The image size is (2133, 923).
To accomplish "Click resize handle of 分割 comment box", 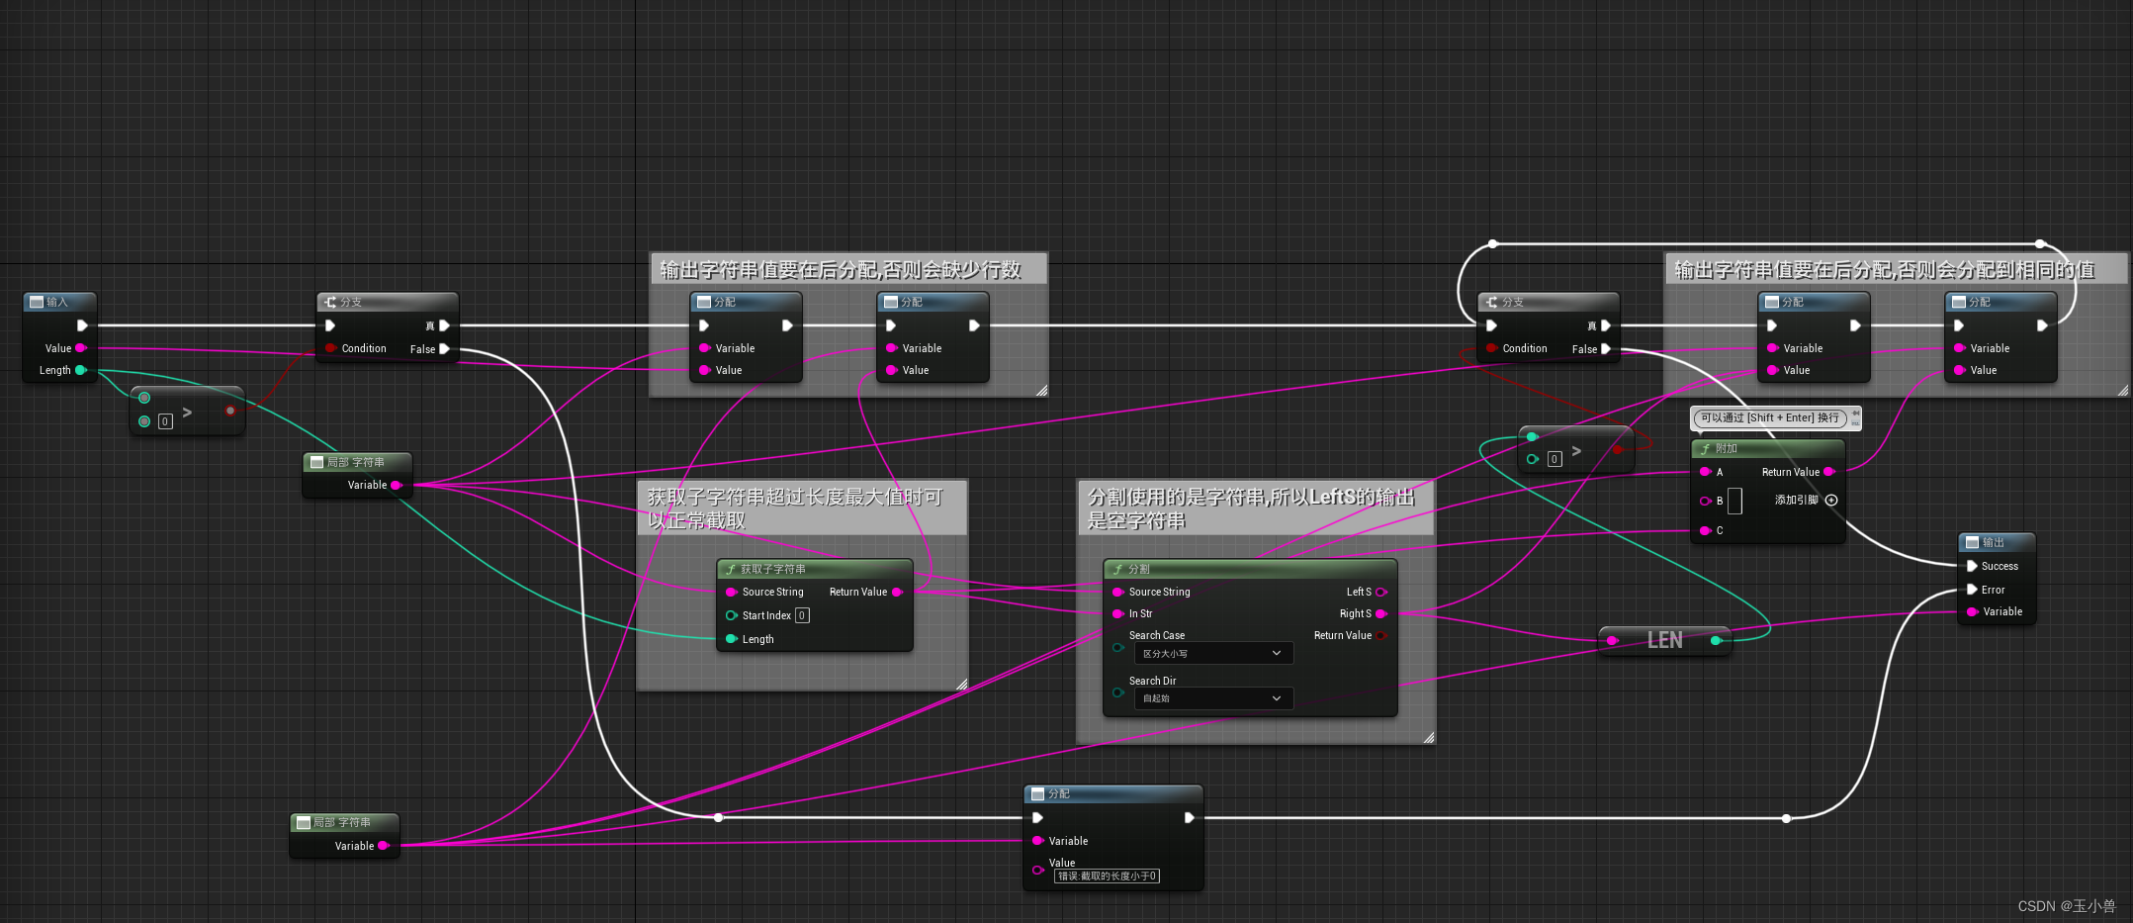I will pyautogui.click(x=1429, y=737).
